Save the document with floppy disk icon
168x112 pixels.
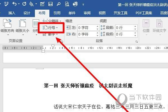pos(50,4)
